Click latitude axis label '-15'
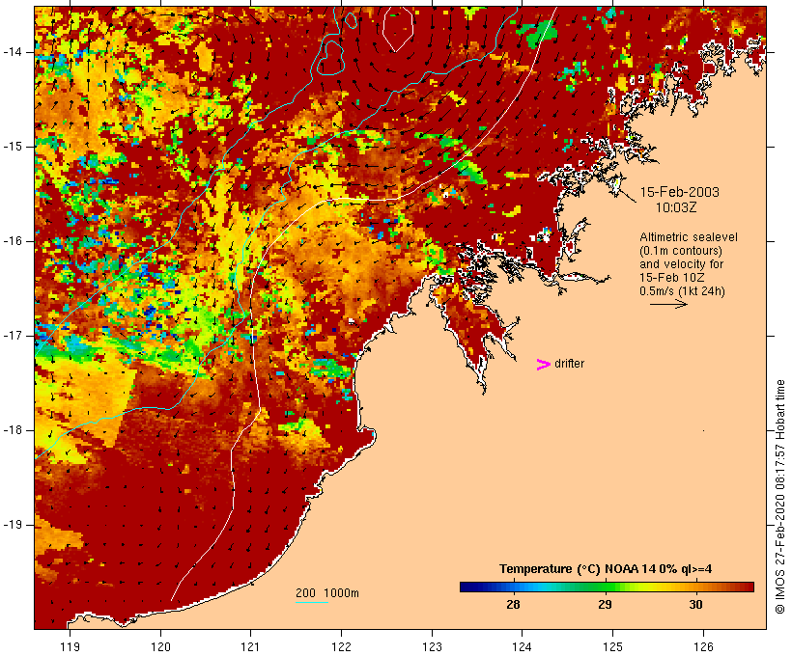This screenshot has width=792, height=656. [13, 147]
